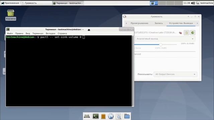Switch to the Запись tab
The height and width of the screenshot is (120, 214).
(158, 23)
